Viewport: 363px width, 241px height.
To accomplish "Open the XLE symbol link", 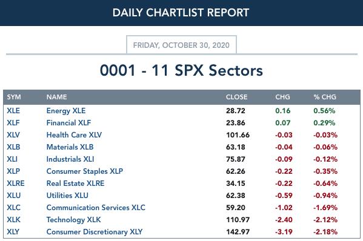I will point(13,111).
